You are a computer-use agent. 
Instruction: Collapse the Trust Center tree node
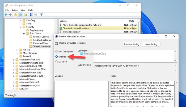click(x=24, y=34)
